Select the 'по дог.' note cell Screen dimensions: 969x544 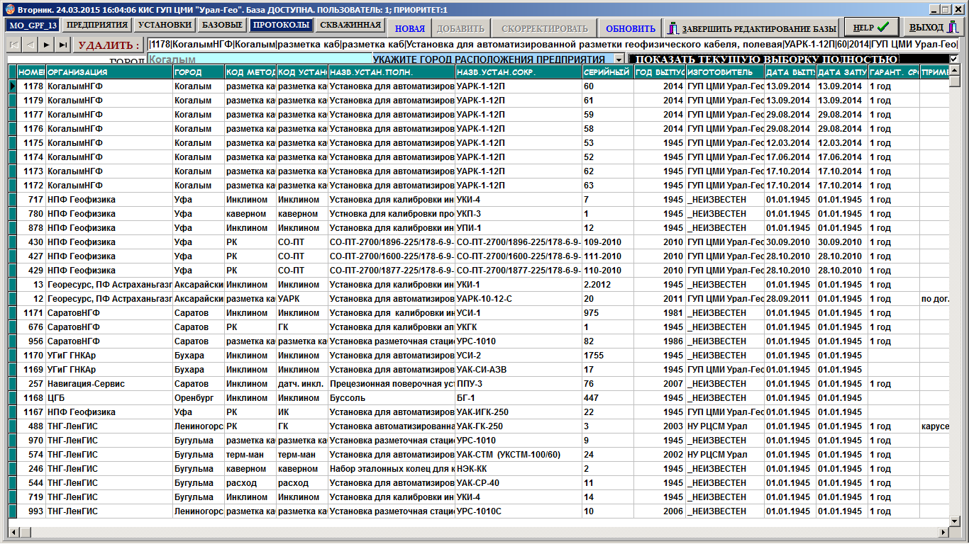(934, 298)
